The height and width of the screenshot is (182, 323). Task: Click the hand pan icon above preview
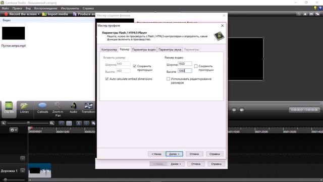click(305, 14)
